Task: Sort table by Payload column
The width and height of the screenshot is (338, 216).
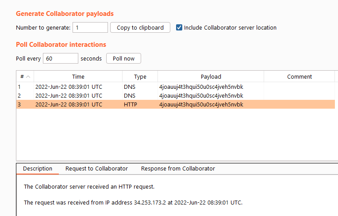Action: tap(211, 76)
